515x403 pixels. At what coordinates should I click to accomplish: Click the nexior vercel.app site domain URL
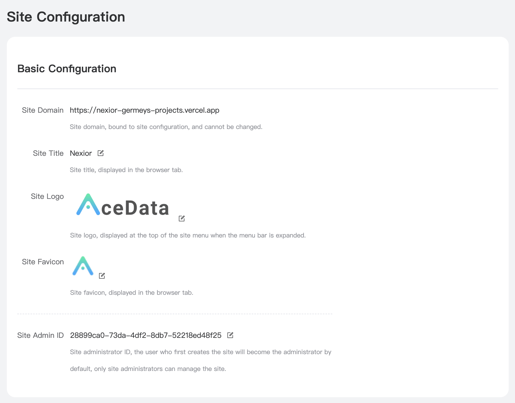click(144, 110)
